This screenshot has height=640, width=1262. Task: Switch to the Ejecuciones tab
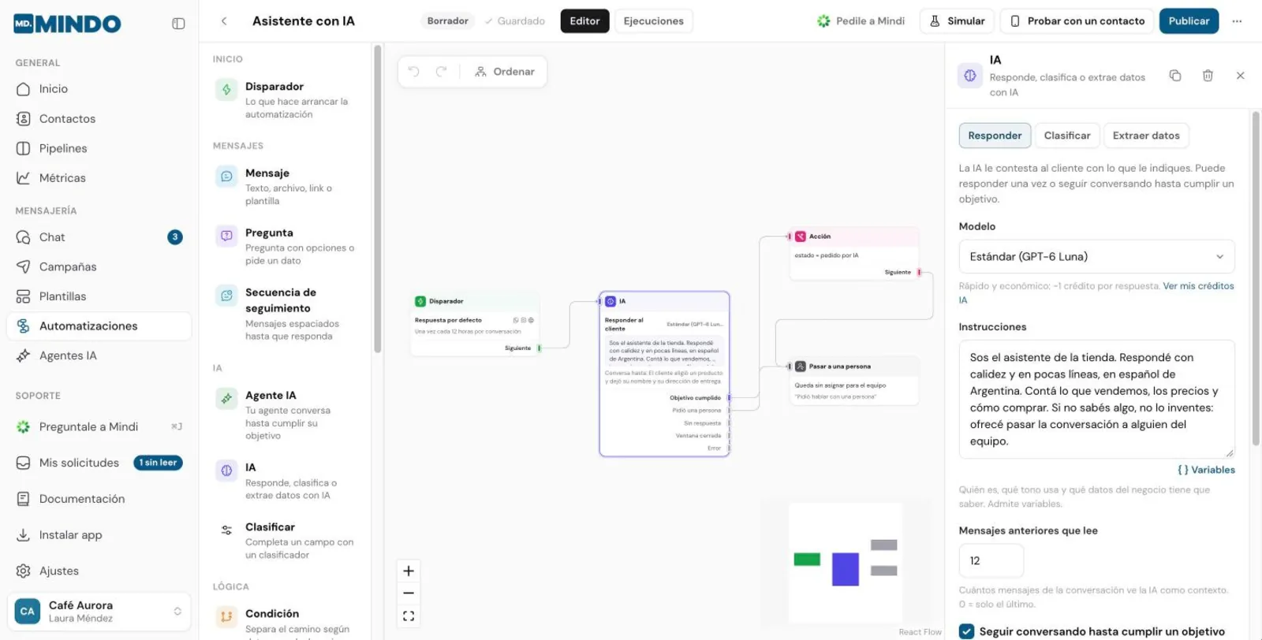653,21
